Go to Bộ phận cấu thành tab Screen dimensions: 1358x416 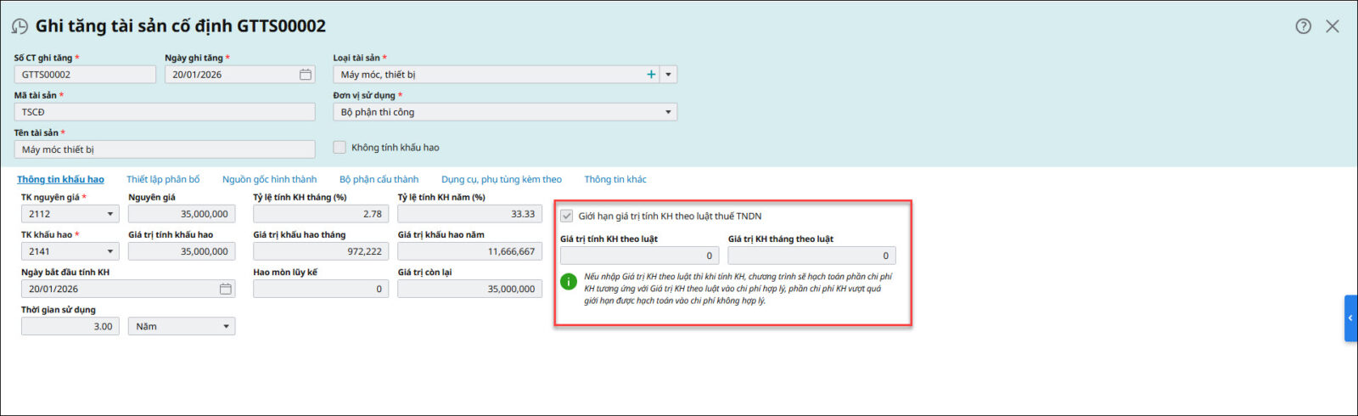pos(379,180)
